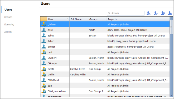Select the Baker username

tap(51, 41)
